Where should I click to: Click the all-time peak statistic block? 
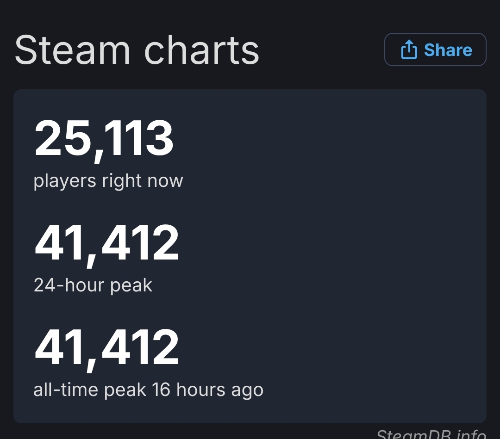106,363
